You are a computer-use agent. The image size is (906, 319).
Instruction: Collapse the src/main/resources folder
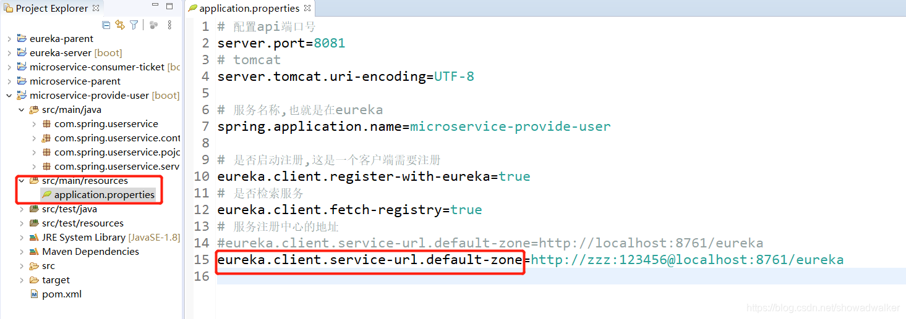(22, 181)
